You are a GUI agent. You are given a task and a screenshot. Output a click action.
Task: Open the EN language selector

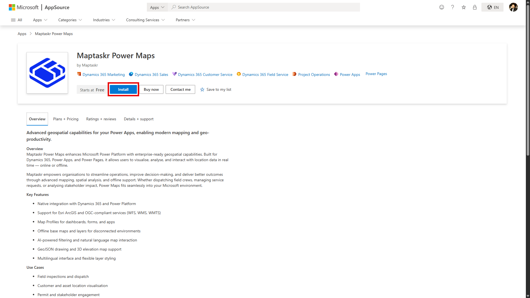[x=492, y=7]
